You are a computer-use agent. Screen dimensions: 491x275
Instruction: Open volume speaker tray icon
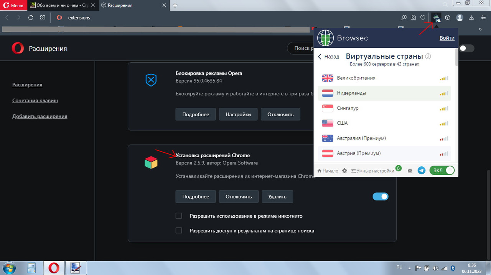436,268
